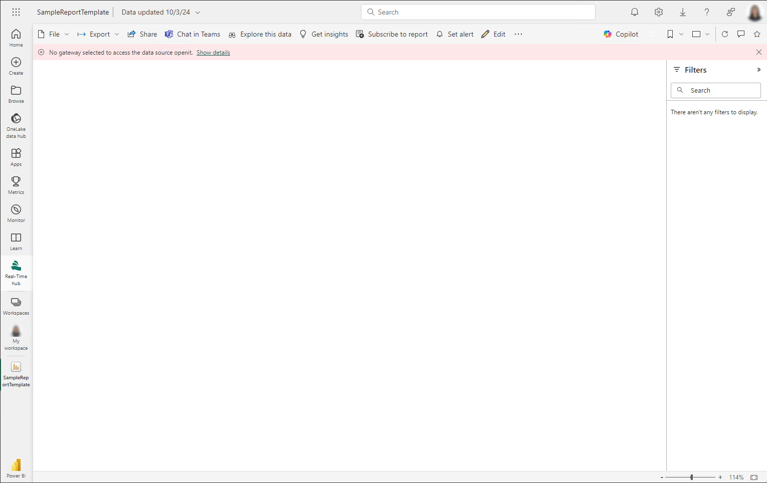Open the Metrics page icon
Image resolution: width=767 pixels, height=483 pixels.
click(x=16, y=184)
